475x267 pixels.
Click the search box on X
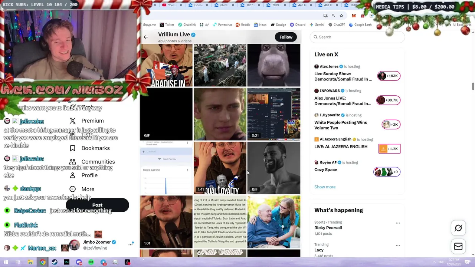click(357, 37)
